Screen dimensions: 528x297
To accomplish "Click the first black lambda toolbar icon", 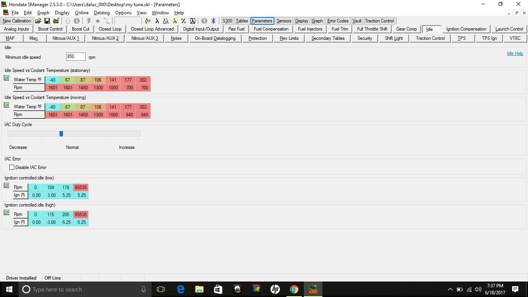I will [x=157, y=21].
